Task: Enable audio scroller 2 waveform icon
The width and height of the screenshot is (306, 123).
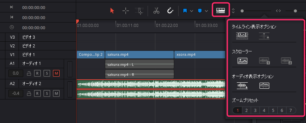Action: click(x=286, y=61)
